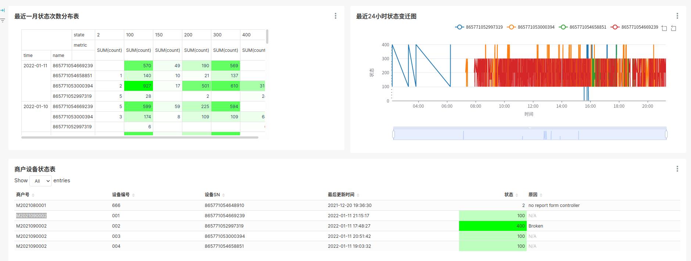
Task: Click pivot date 2022-01-11
Action: point(36,65)
